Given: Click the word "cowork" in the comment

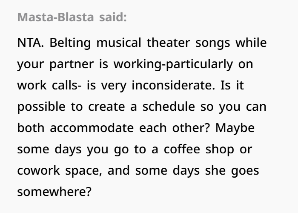Looking at the screenshot, I should 39,170.
